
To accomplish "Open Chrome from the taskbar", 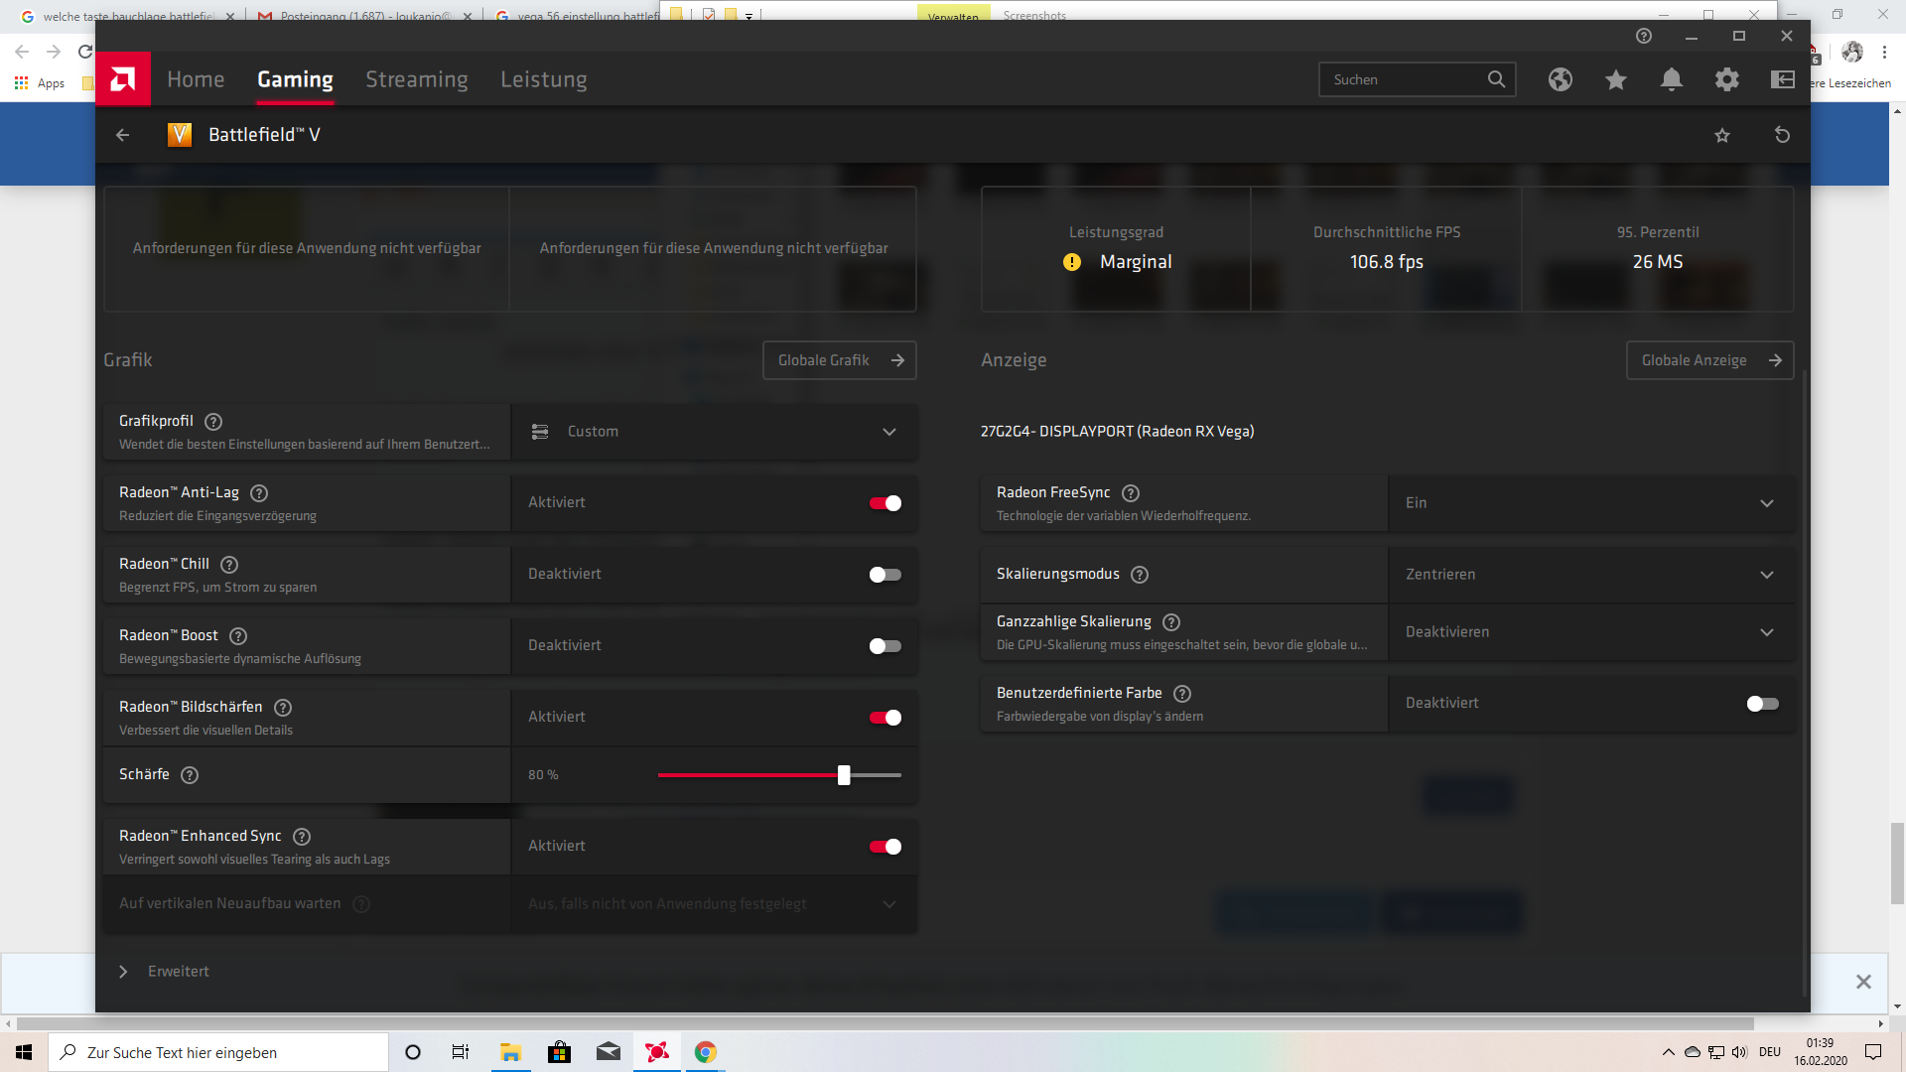I will [706, 1052].
